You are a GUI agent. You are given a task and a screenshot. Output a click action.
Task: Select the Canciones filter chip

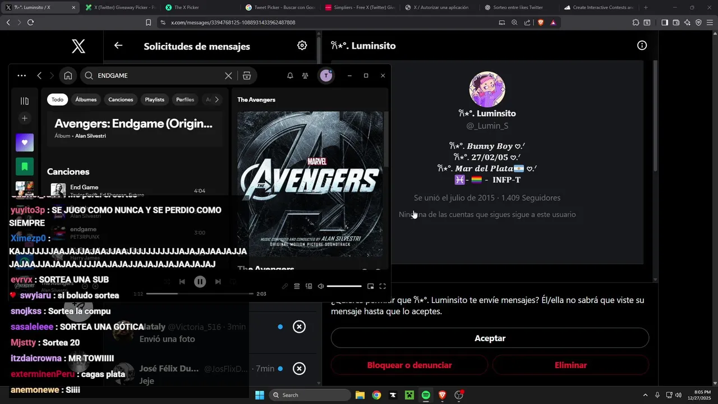click(x=121, y=99)
